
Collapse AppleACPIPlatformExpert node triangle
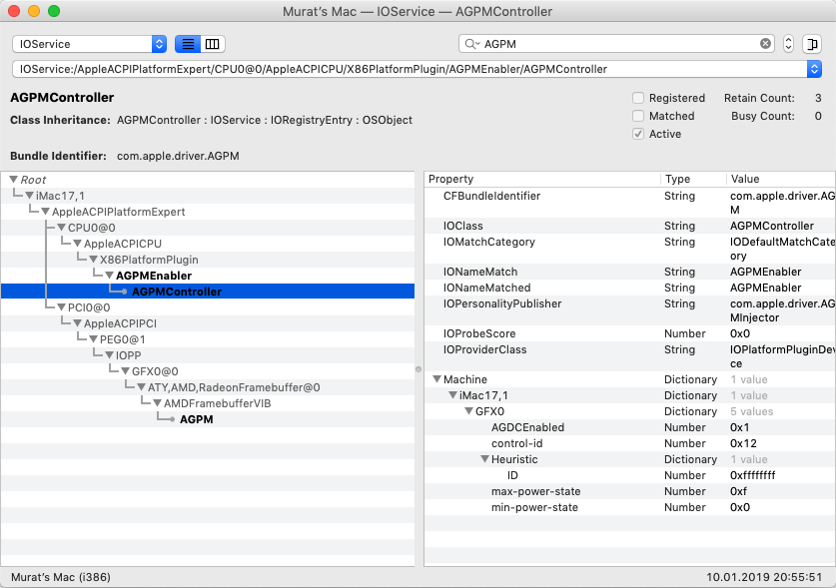coord(46,211)
